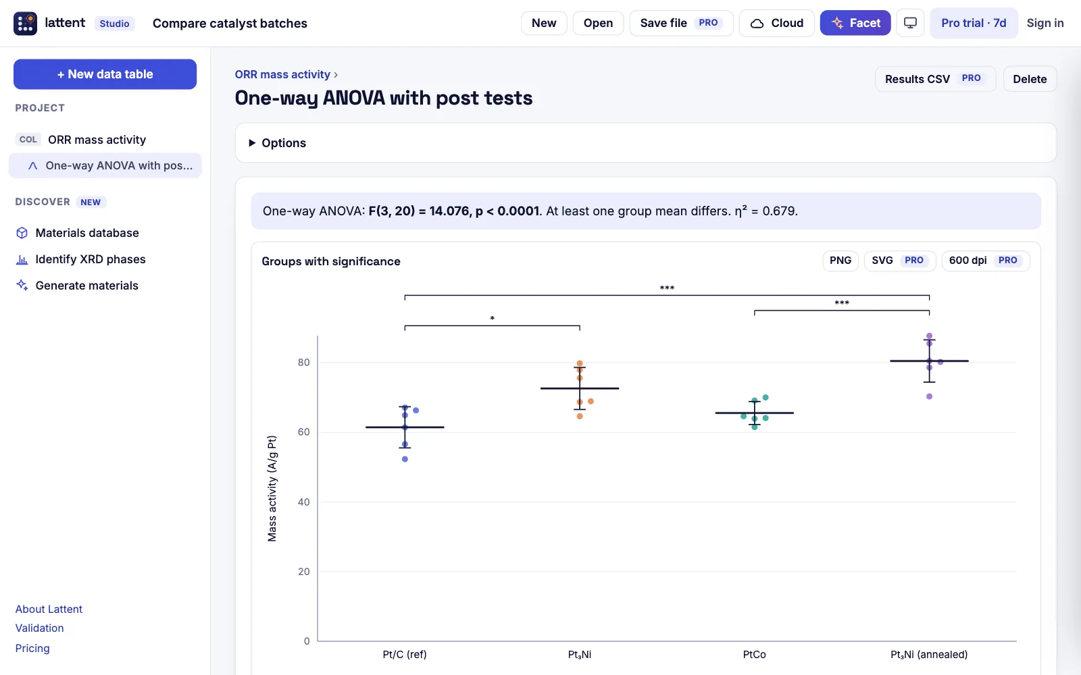1081x675 pixels.
Task: Click the project title Compare catalyst batches
Action: click(230, 24)
